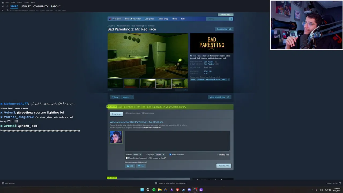Click the forward navigation arrow in Steam

click(7, 6)
